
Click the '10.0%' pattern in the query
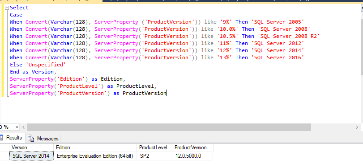coord(228,29)
